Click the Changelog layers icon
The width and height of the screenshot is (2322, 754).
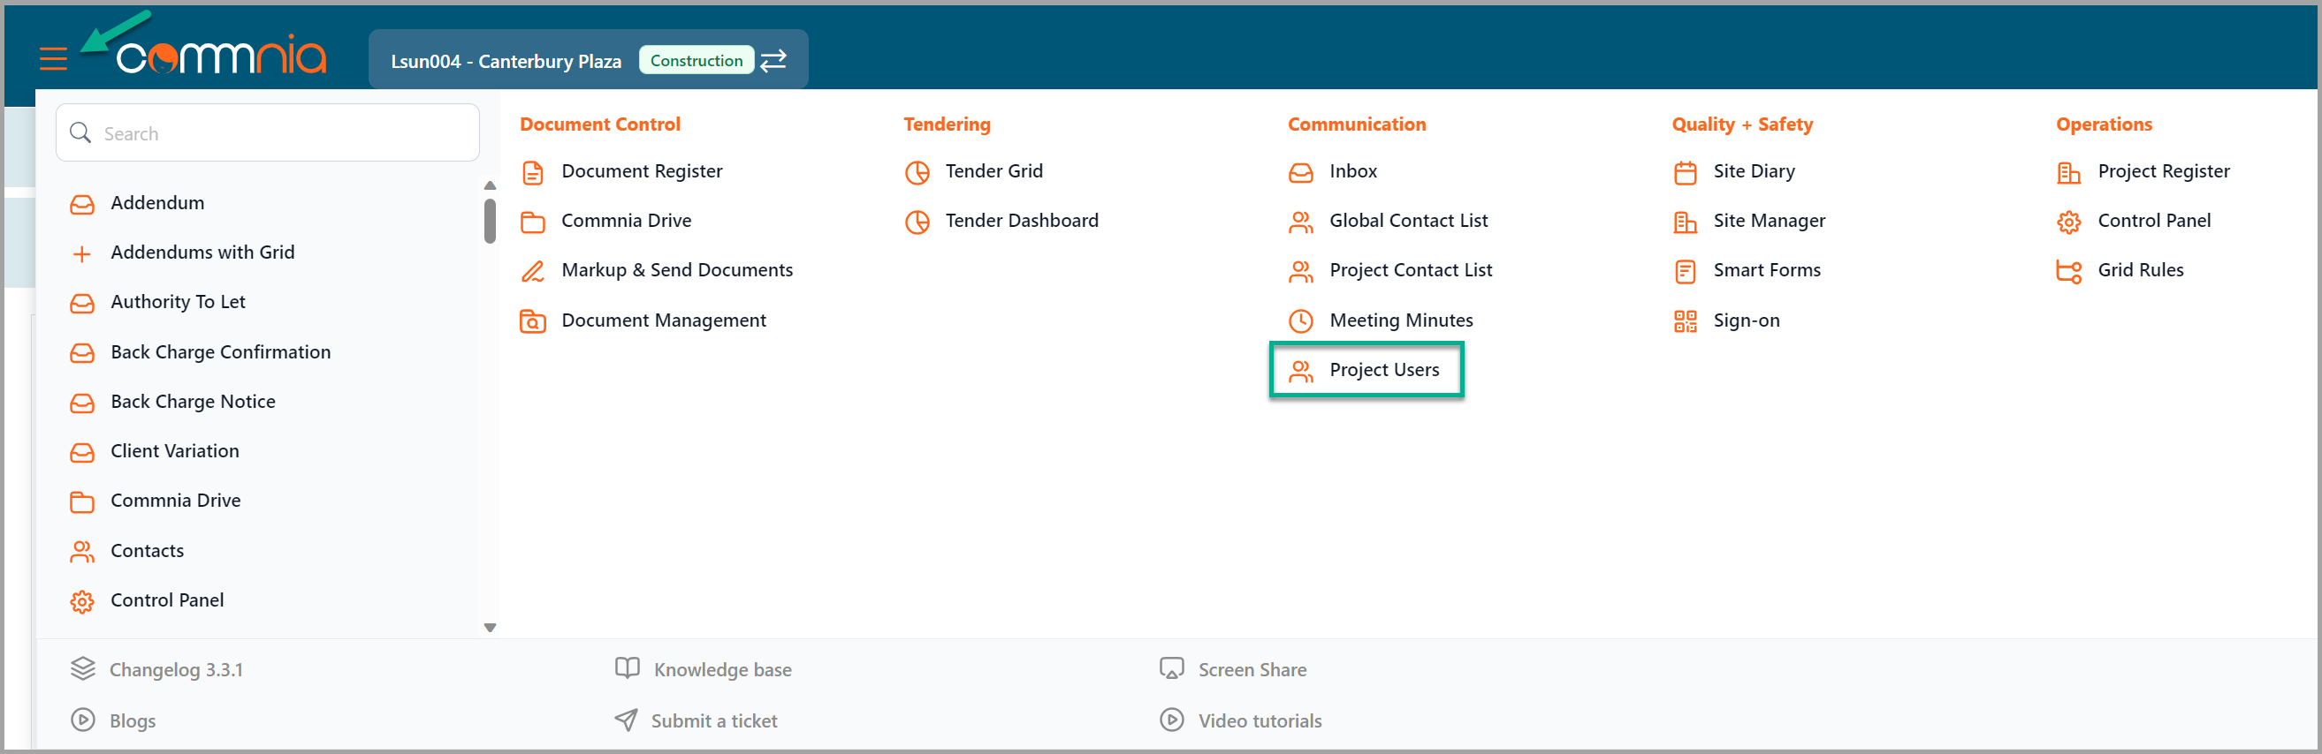pyautogui.click(x=83, y=668)
